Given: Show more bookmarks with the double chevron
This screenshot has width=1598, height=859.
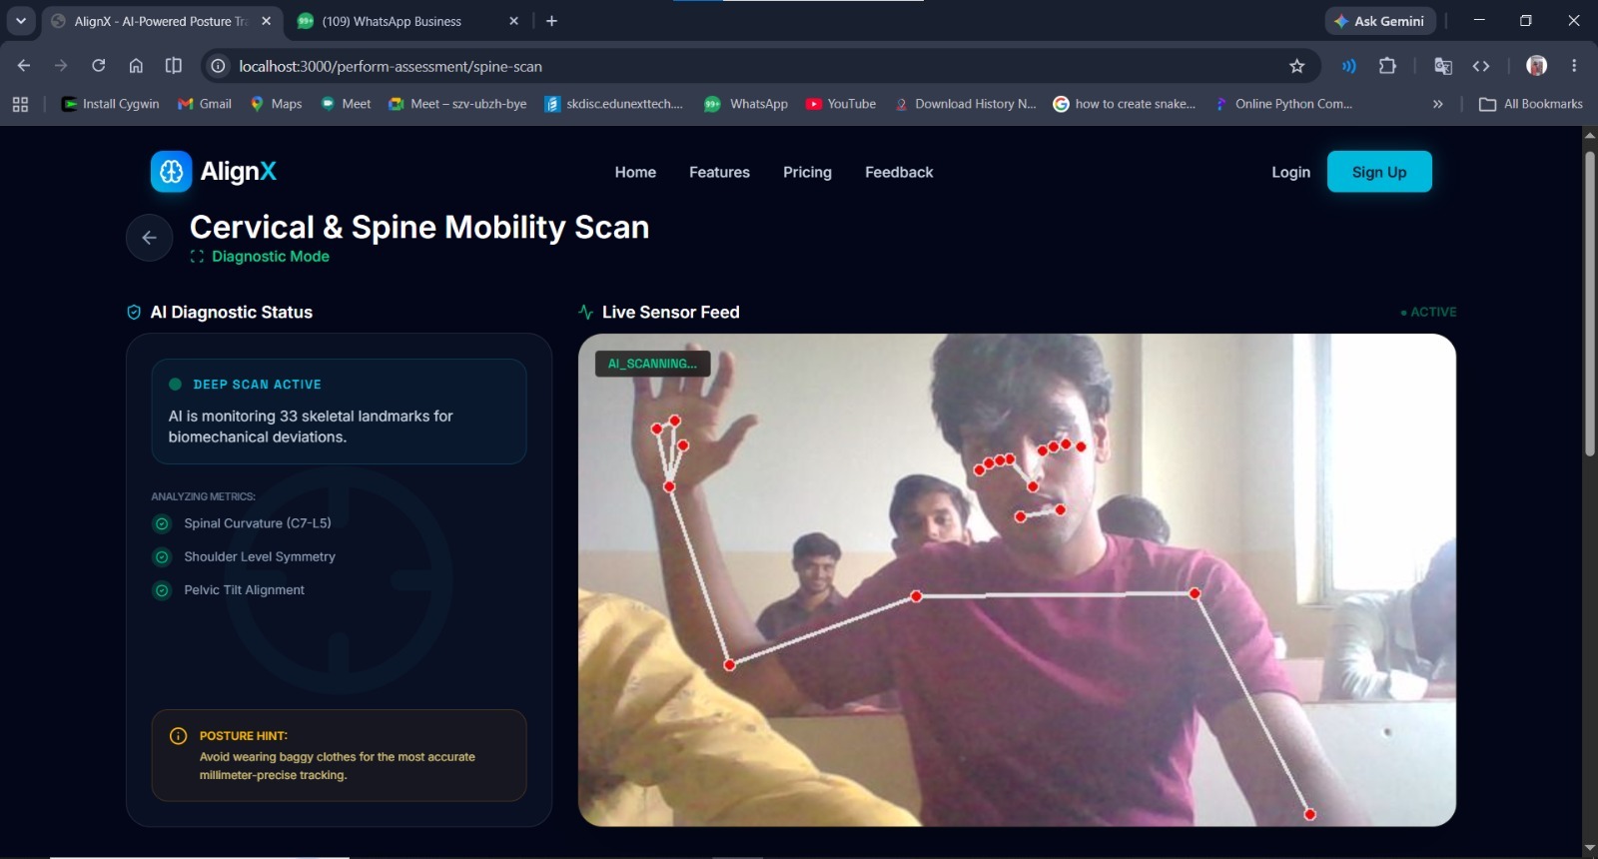Looking at the screenshot, I should [1438, 104].
